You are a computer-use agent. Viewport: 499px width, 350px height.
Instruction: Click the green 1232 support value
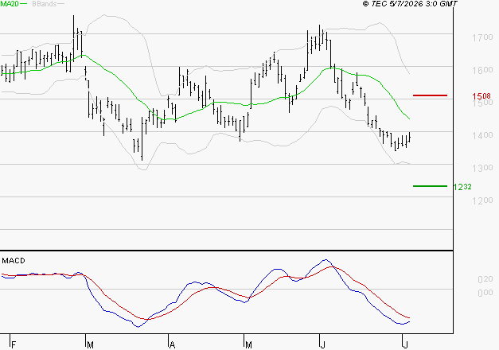click(462, 187)
